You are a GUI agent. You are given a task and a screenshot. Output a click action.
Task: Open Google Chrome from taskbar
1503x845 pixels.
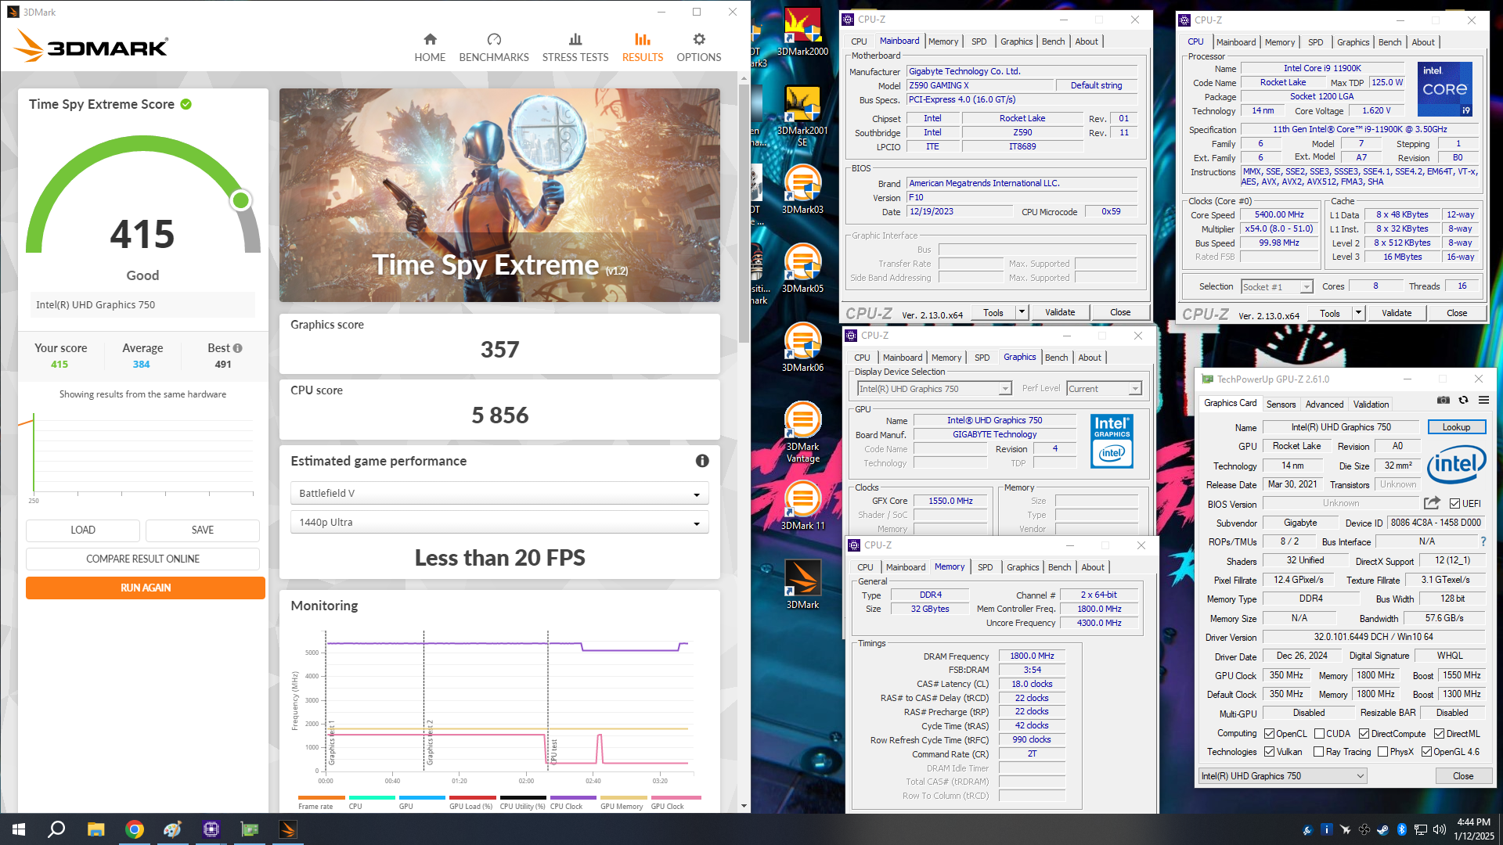[x=135, y=829]
